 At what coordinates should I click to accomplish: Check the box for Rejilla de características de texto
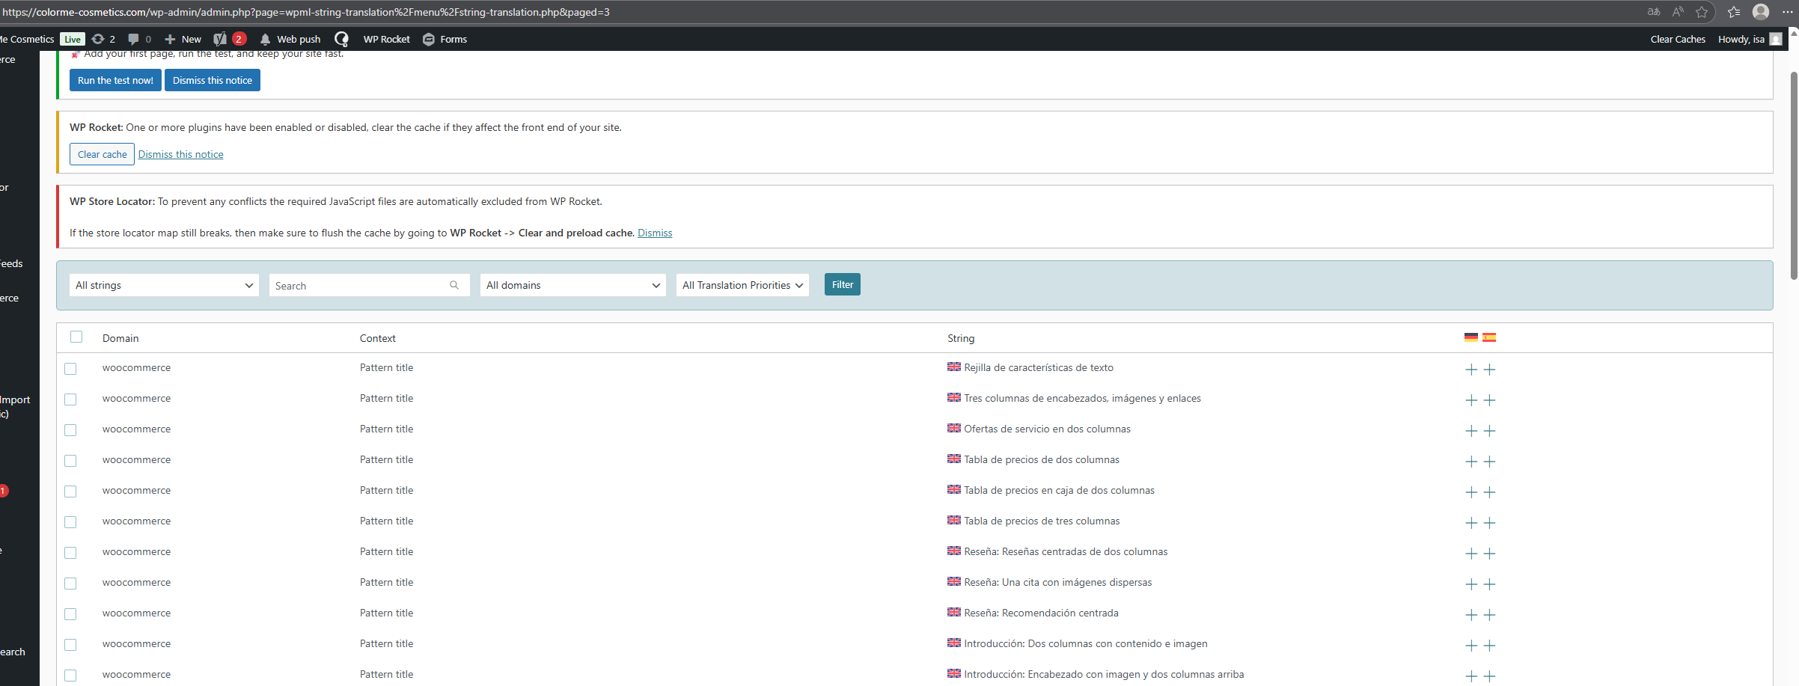click(70, 369)
